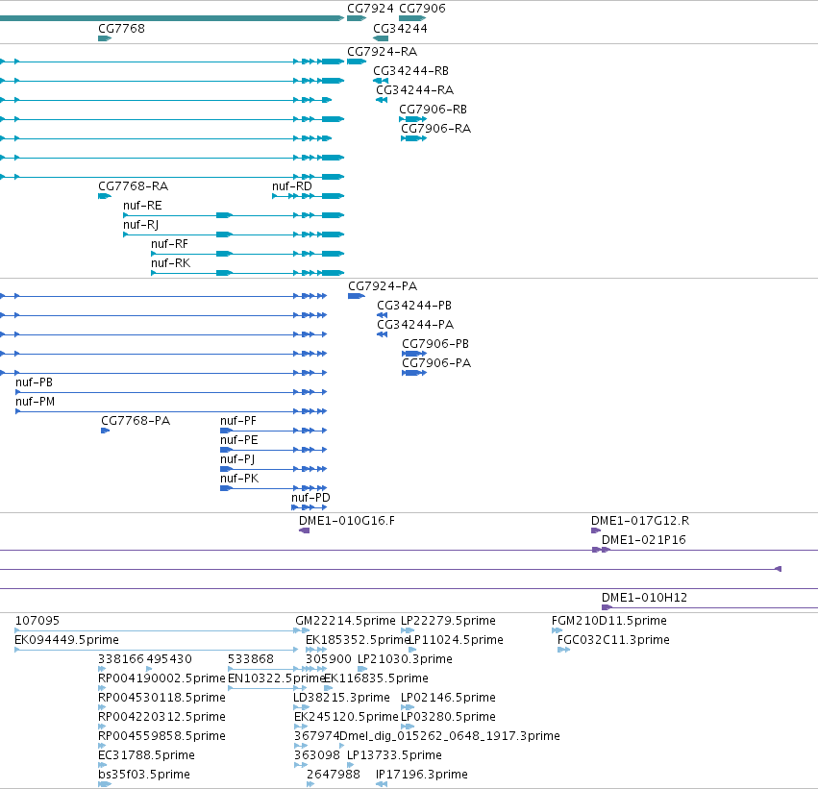
Task: Click the DME1-010G16.F clone label
Action: click(x=347, y=521)
